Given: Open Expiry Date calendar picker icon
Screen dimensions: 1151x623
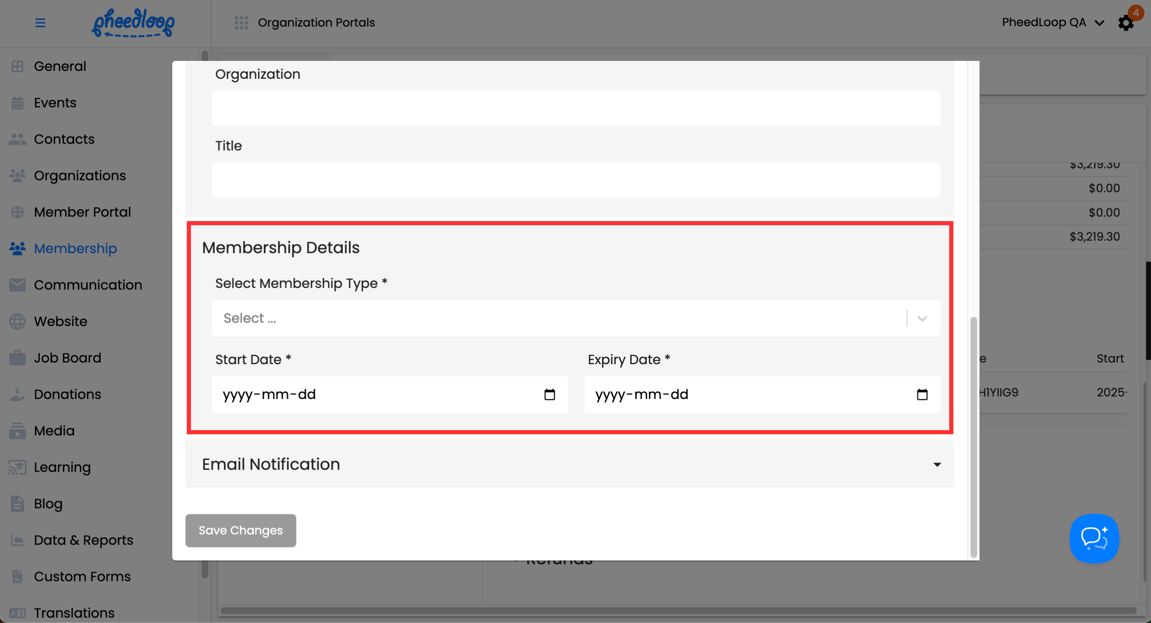Looking at the screenshot, I should (x=922, y=394).
